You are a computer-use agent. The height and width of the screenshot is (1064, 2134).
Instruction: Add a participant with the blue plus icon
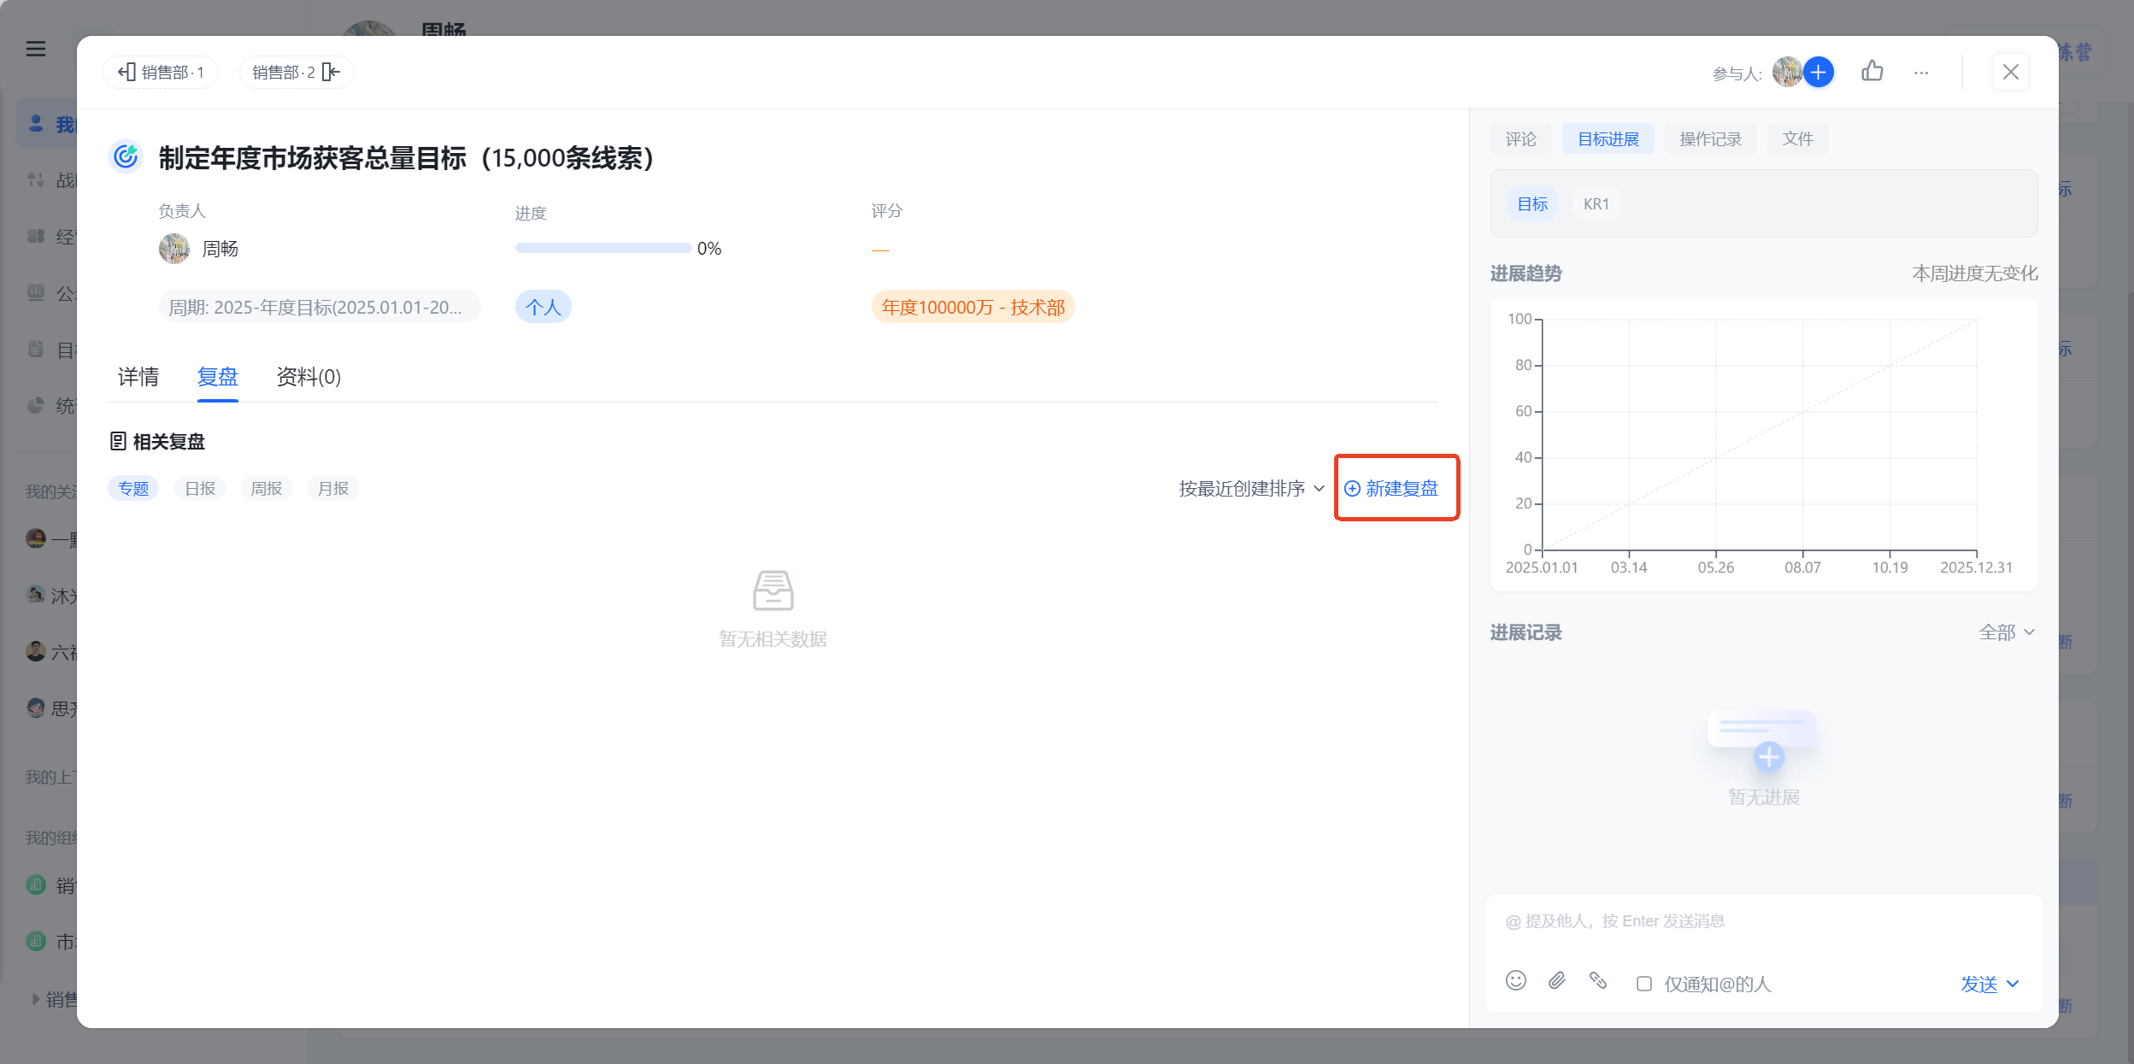click(1819, 73)
